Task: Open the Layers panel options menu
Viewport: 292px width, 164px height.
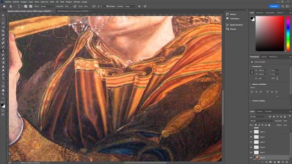Action: click(290, 112)
